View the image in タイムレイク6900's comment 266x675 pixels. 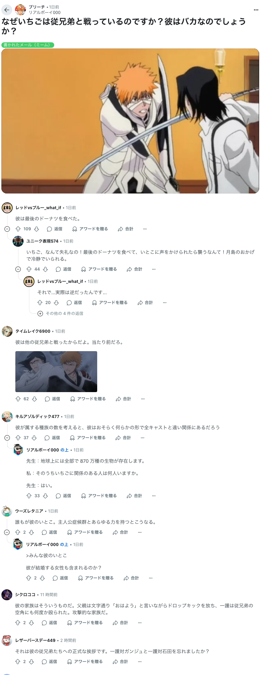pos(56,372)
